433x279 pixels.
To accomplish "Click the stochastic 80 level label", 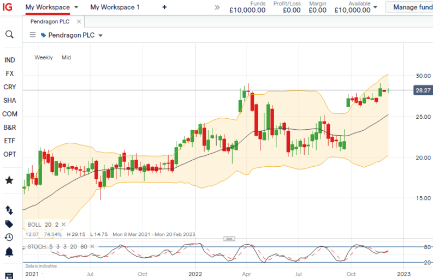I will tap(428, 247).
